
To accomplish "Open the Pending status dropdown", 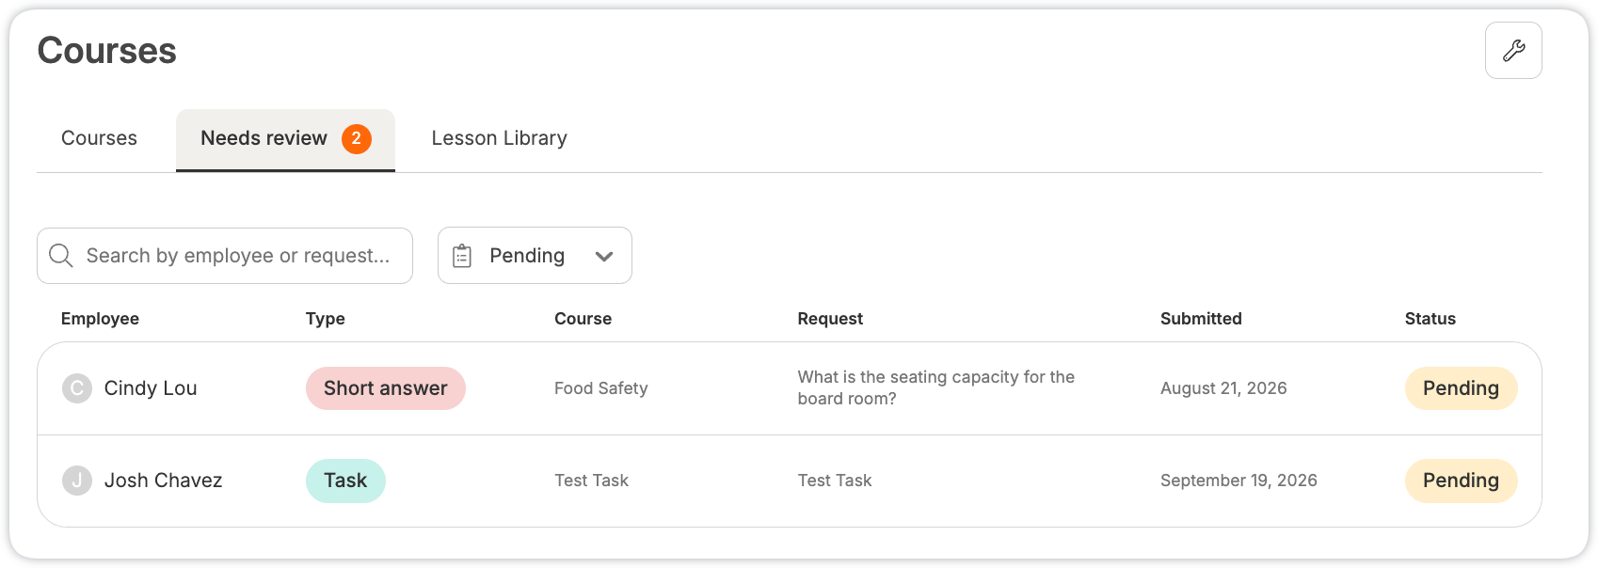I will pos(535,256).
